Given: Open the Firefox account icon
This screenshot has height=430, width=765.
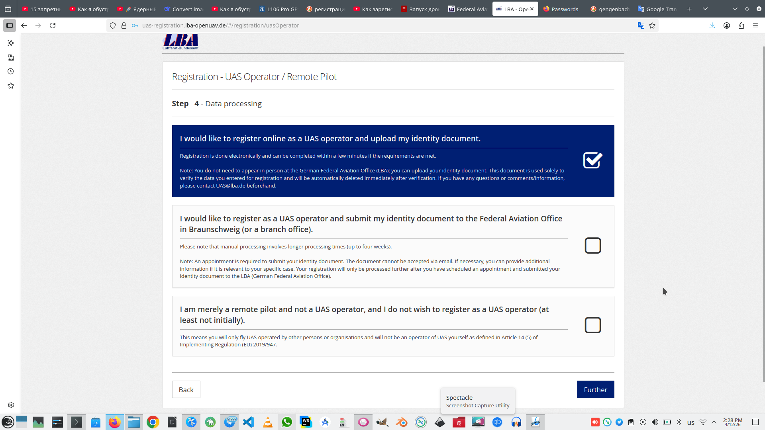Looking at the screenshot, I should click(x=727, y=25).
